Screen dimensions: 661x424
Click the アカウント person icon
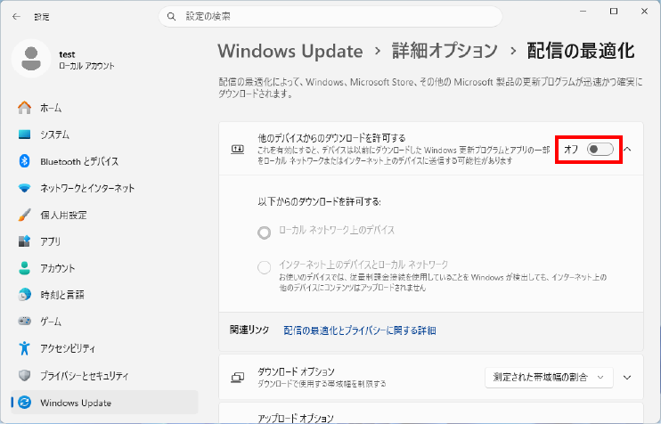[24, 268]
